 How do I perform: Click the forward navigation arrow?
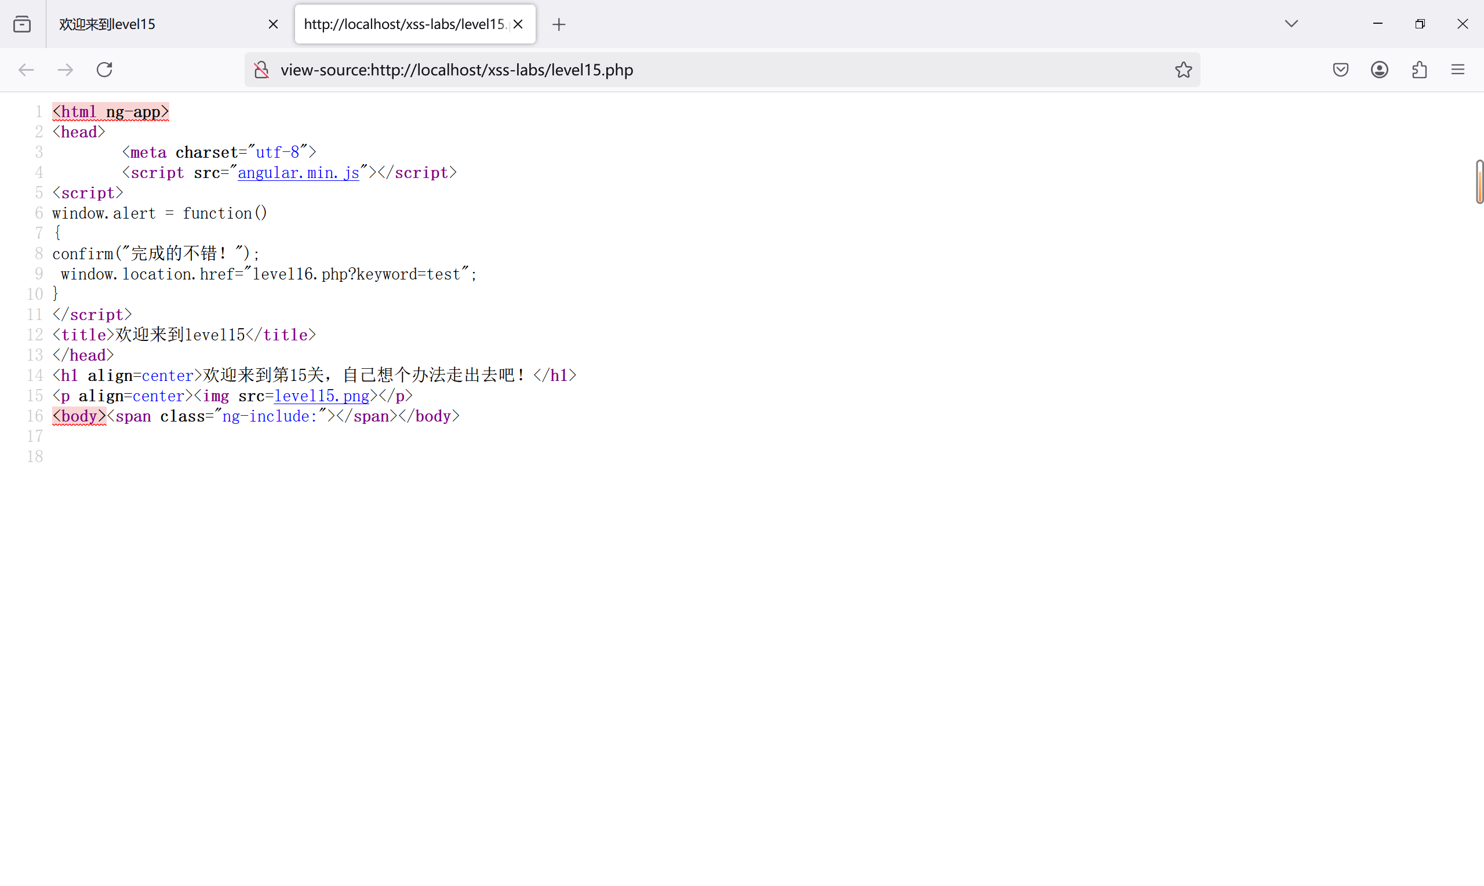(65, 70)
